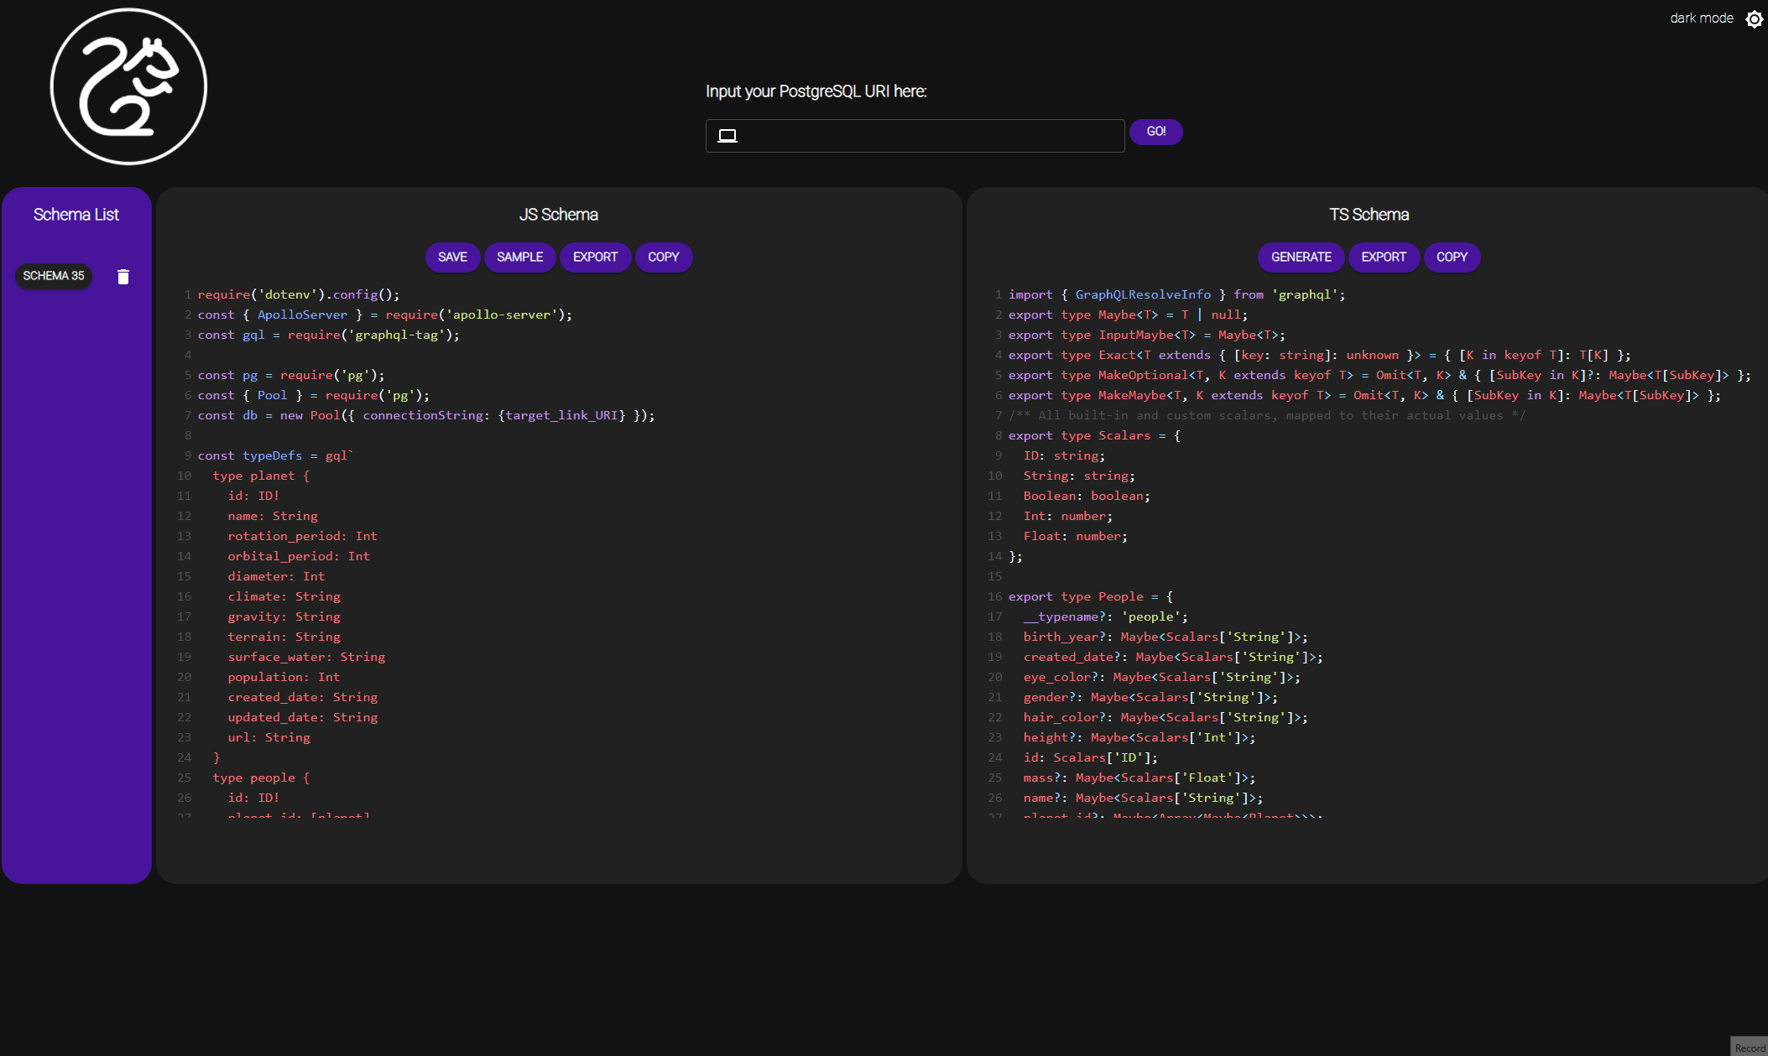Export the JS Schema
The height and width of the screenshot is (1056, 1768).
coord(595,257)
